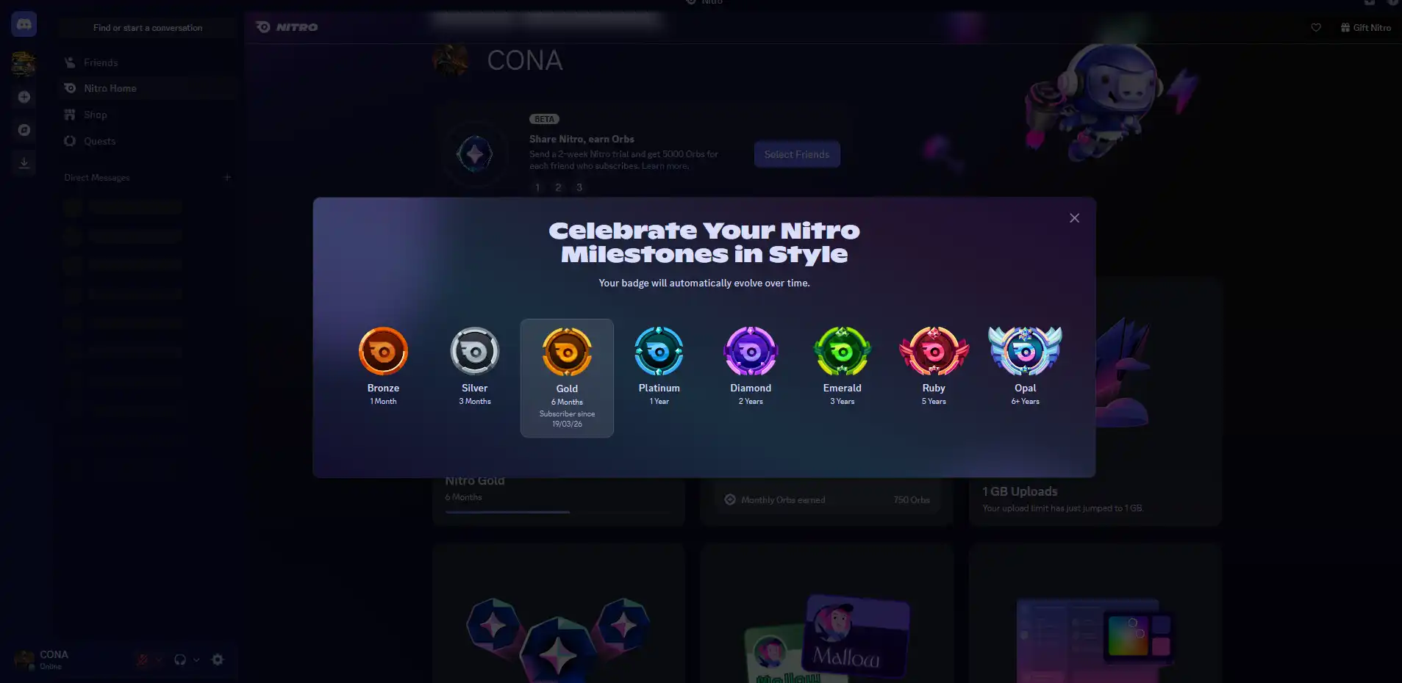Click the Monthly Orbs earned row
1402x683 pixels.
tap(827, 499)
